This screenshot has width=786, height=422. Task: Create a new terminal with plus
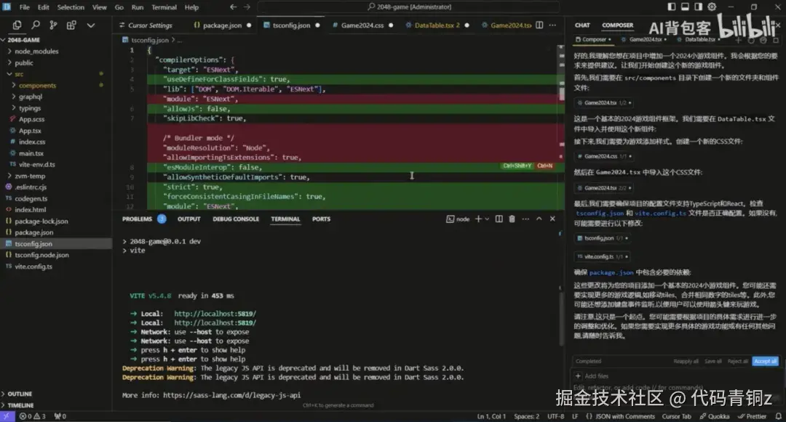[478, 219]
